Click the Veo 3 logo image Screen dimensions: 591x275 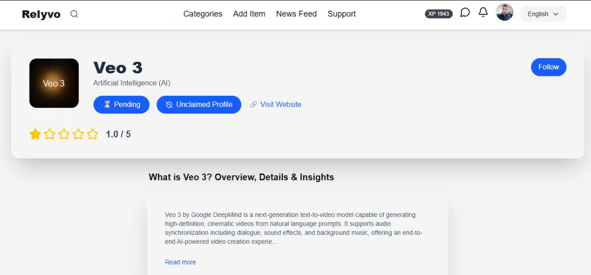pos(54,83)
